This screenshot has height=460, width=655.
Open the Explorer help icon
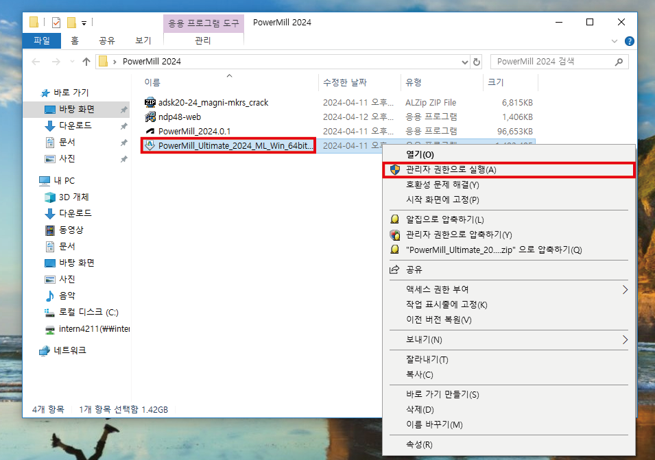click(629, 41)
